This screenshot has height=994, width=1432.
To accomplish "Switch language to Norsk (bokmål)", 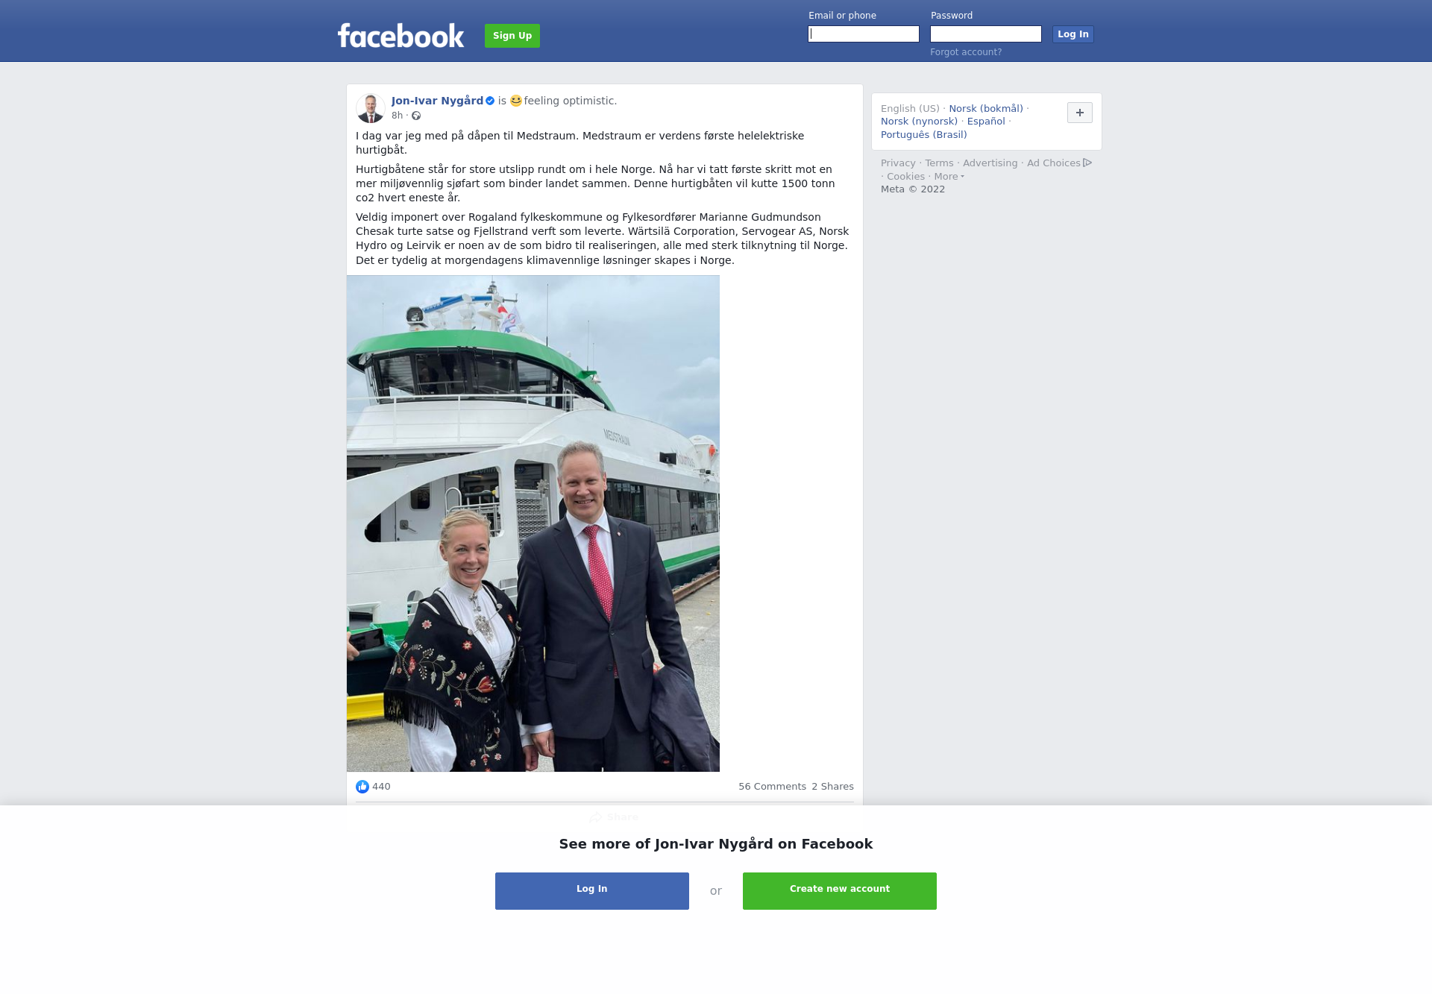I will tap(986, 109).
